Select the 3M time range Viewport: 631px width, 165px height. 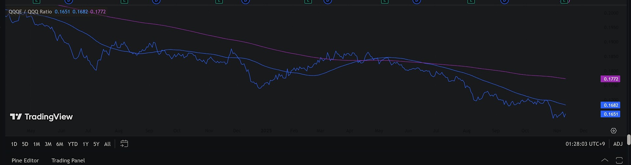click(x=48, y=144)
